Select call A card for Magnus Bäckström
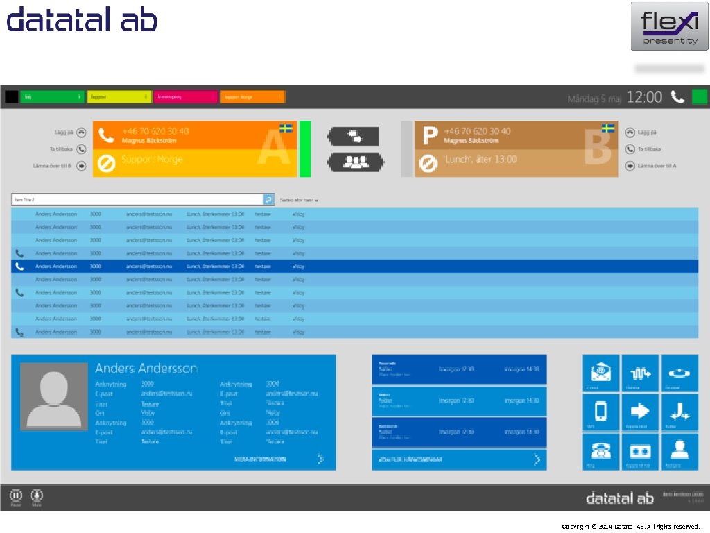 click(x=195, y=149)
